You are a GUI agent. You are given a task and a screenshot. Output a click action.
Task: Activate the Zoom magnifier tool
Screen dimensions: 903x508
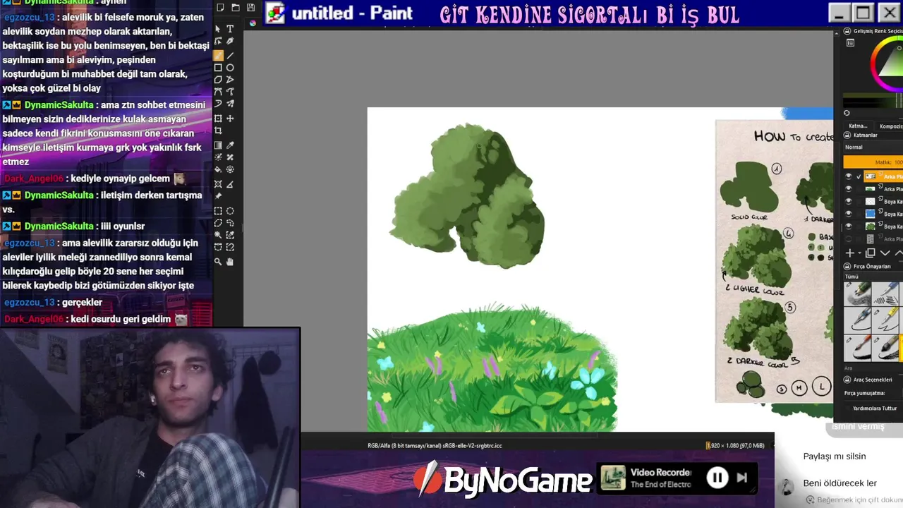(x=218, y=262)
